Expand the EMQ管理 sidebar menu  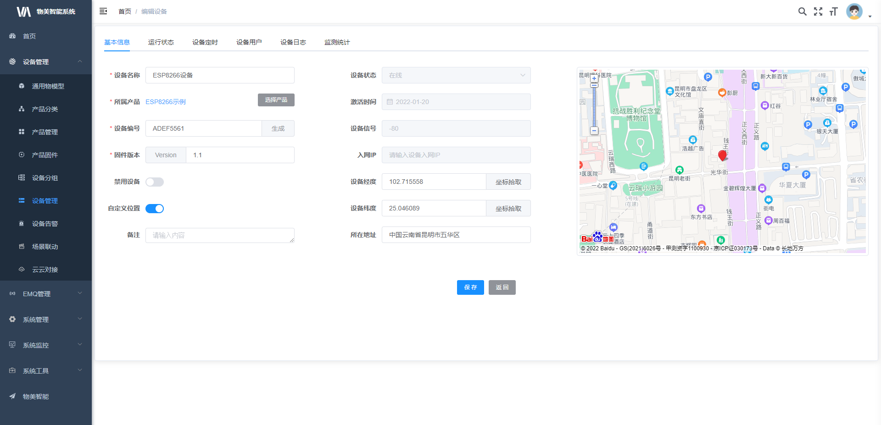coord(46,293)
